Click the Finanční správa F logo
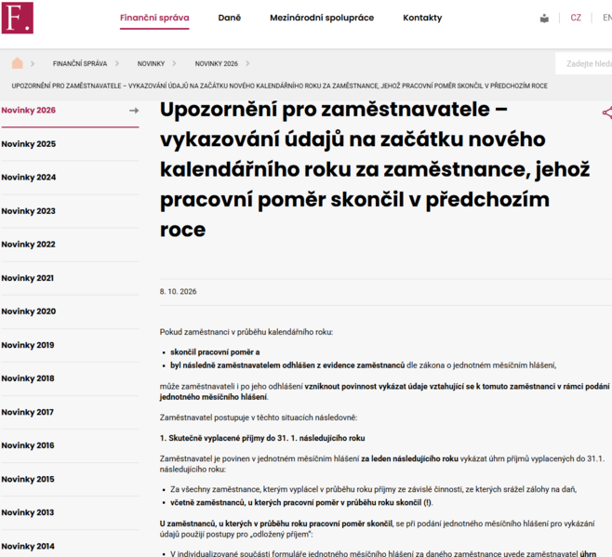Viewport: 612px width, 557px height. pos(18,18)
